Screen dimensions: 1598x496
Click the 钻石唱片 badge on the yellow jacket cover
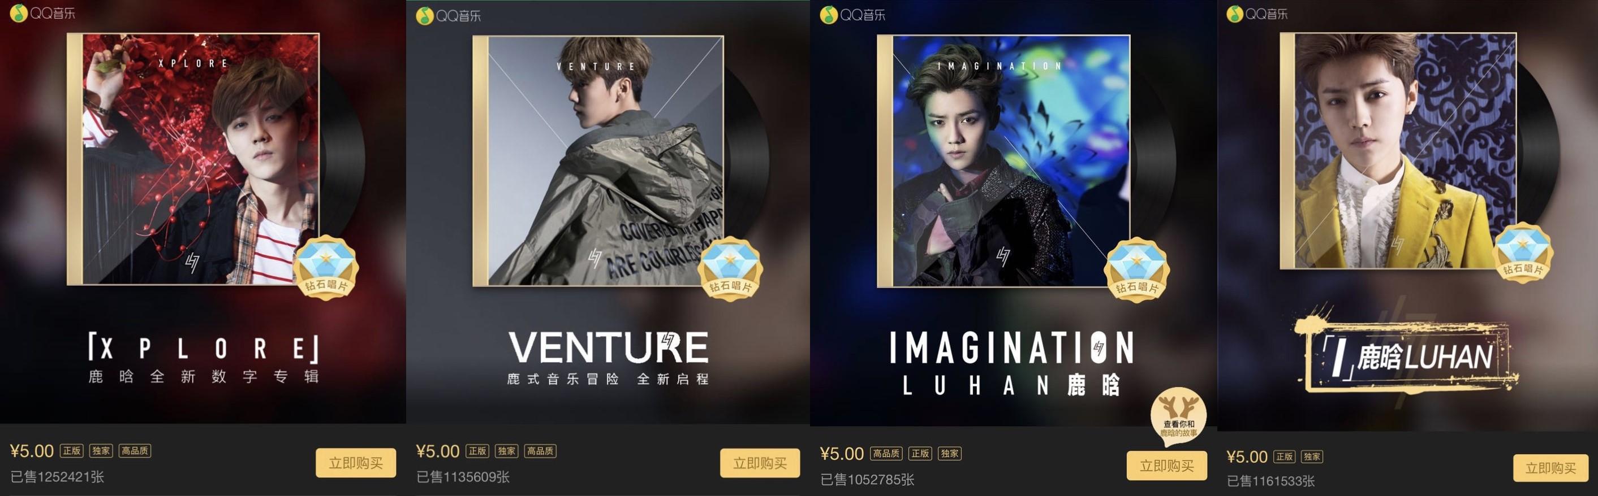(1523, 252)
